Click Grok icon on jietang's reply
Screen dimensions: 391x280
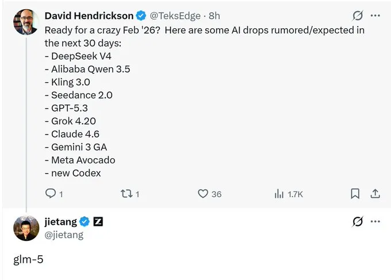[x=358, y=222]
